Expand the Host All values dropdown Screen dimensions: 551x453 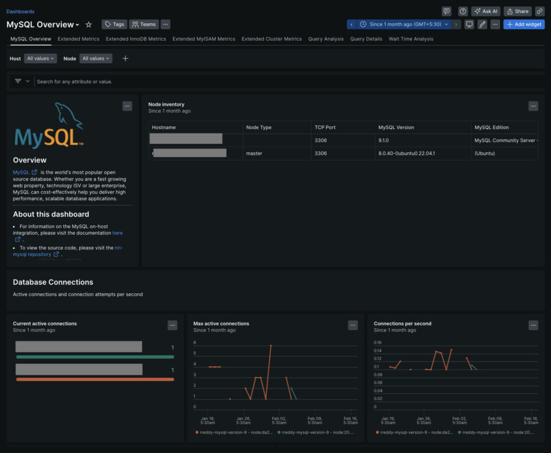point(40,58)
